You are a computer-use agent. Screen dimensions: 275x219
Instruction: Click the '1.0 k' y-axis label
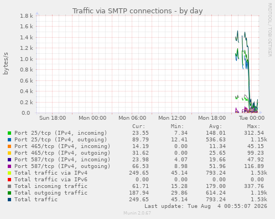27,59
